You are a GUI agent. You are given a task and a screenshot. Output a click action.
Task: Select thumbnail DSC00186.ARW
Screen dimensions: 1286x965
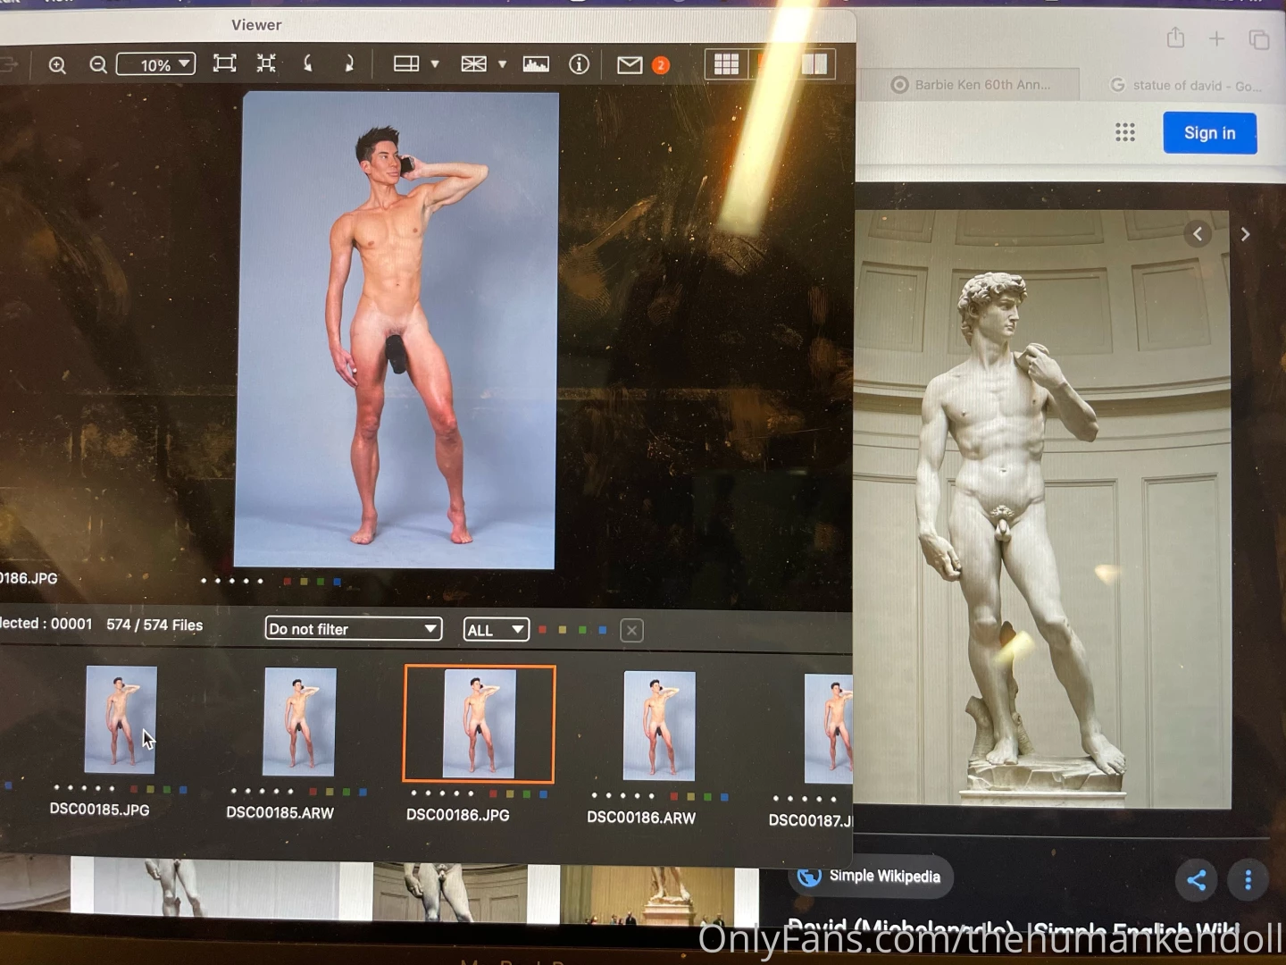pos(659,726)
